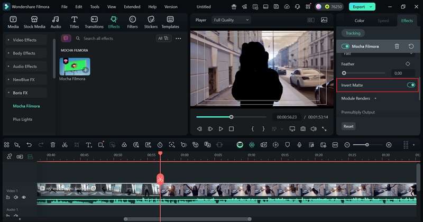Open Stock Media library
The image size is (423, 222).
tap(34, 22)
